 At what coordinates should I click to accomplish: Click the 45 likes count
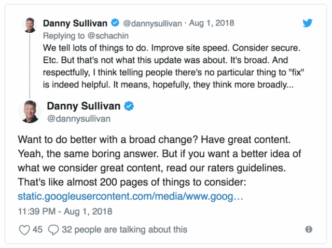(37, 229)
